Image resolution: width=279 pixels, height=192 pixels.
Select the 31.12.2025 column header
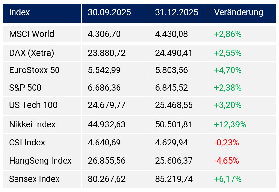(176, 13)
